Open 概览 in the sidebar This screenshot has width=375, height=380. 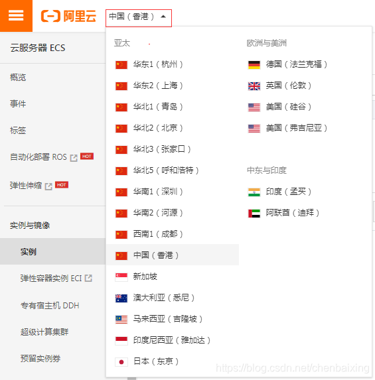click(18, 78)
